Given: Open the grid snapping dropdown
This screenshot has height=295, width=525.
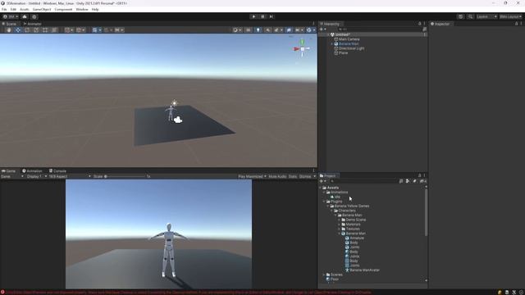Looking at the screenshot, I should pos(97,30).
